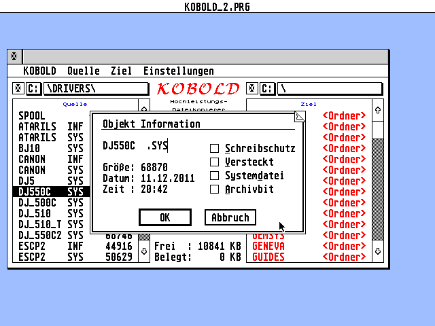Confirm the dialog with OK
The height and width of the screenshot is (326, 435).
[x=165, y=217]
